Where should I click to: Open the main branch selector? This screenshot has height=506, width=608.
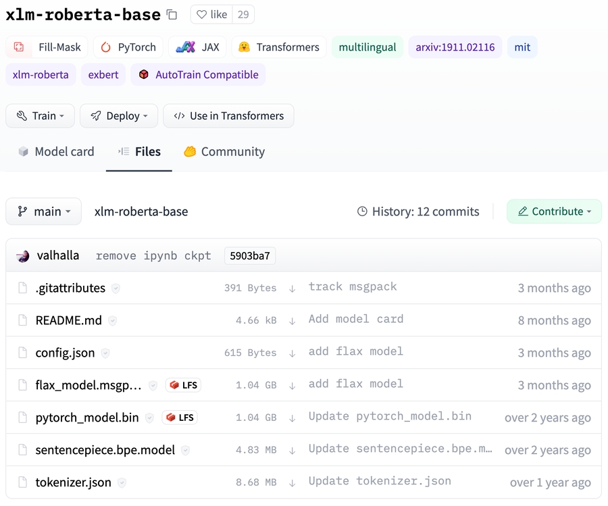[x=44, y=211]
